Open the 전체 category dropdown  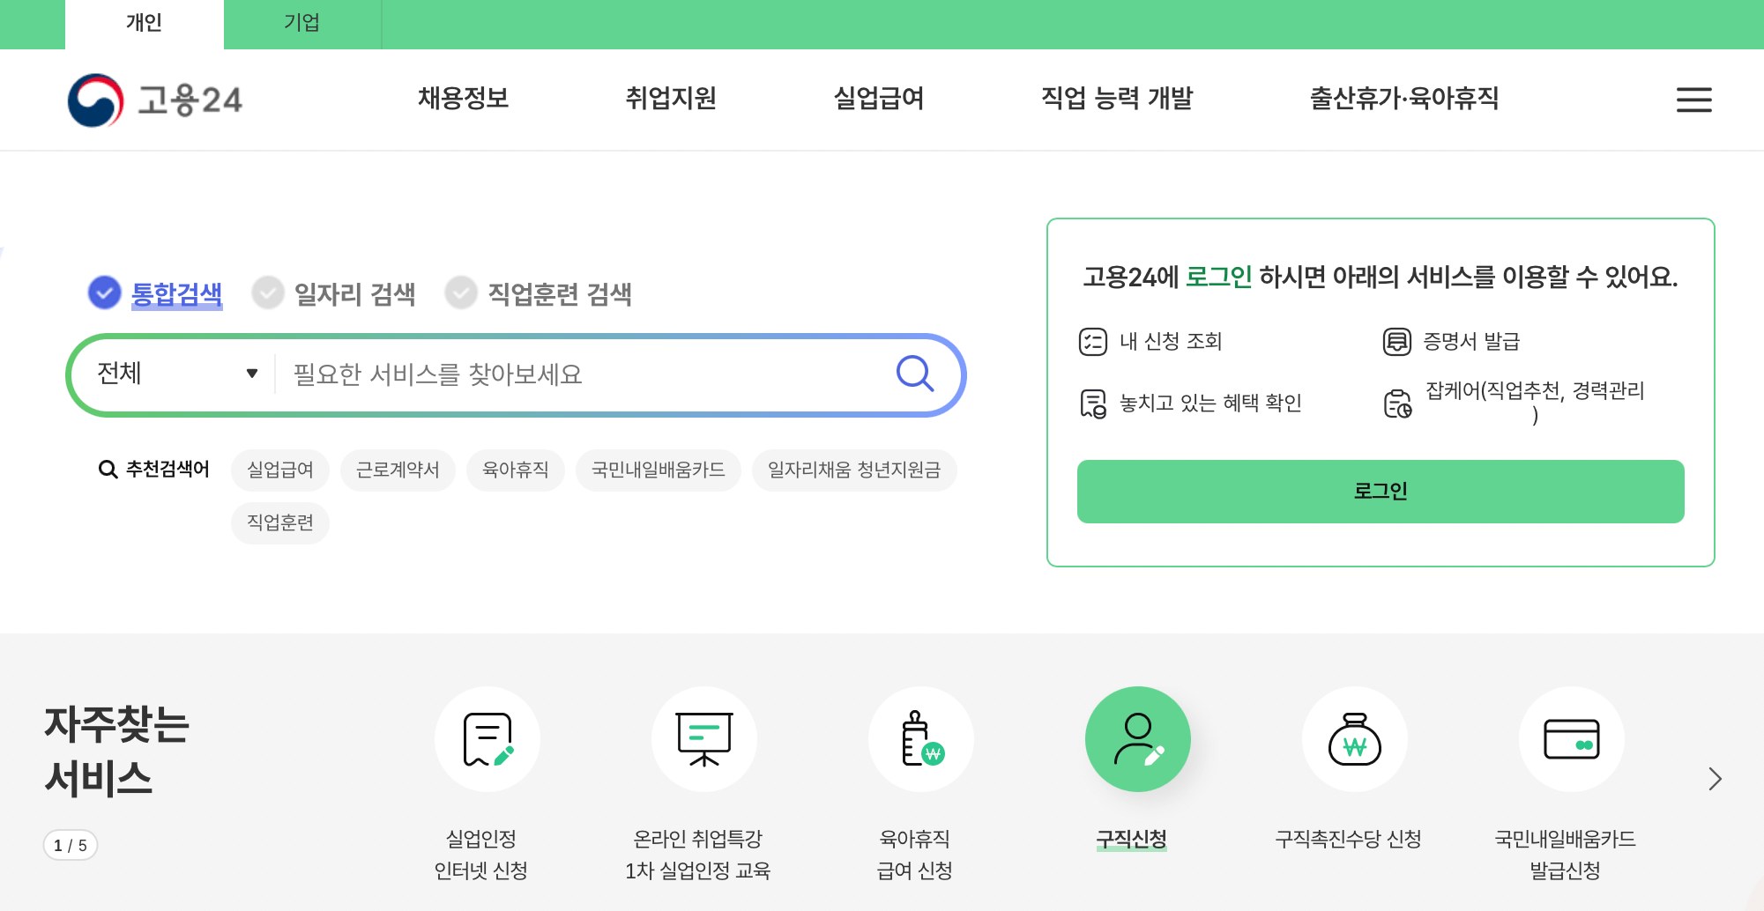point(176,374)
